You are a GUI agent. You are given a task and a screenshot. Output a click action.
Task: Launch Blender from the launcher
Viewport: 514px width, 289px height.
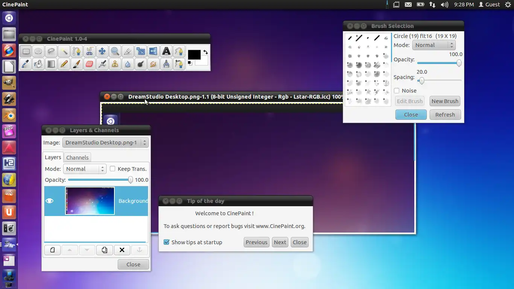[9, 115]
